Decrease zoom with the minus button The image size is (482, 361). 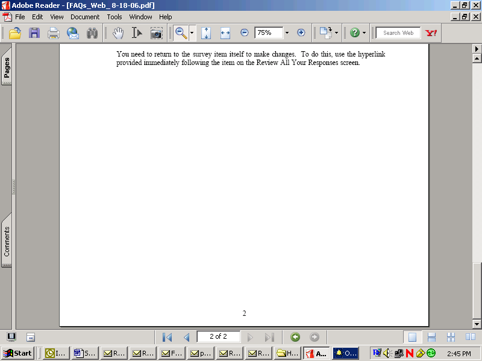(245, 32)
